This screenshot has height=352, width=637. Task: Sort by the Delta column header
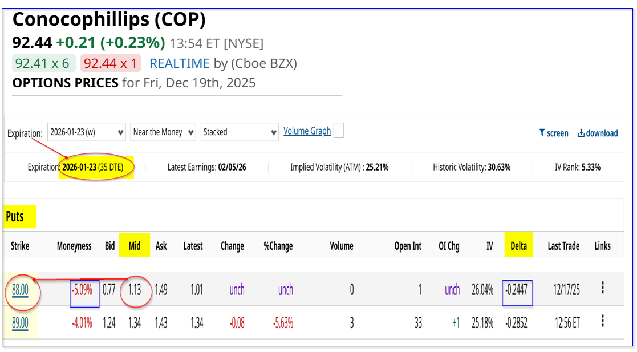click(x=518, y=246)
